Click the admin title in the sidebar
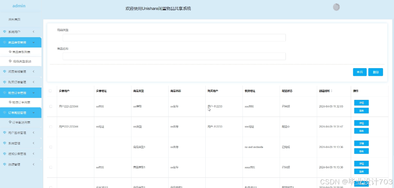The width and height of the screenshot is (394, 188). (x=19, y=6)
